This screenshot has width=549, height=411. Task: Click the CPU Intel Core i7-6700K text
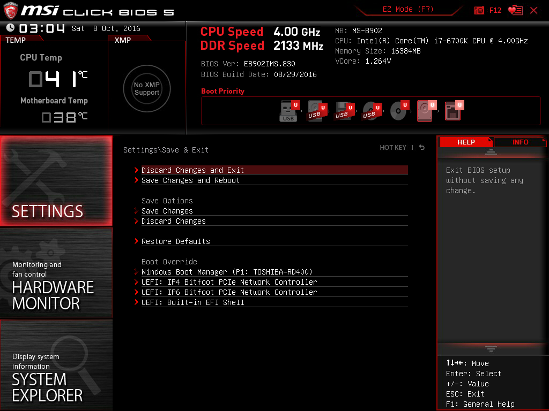click(x=432, y=41)
